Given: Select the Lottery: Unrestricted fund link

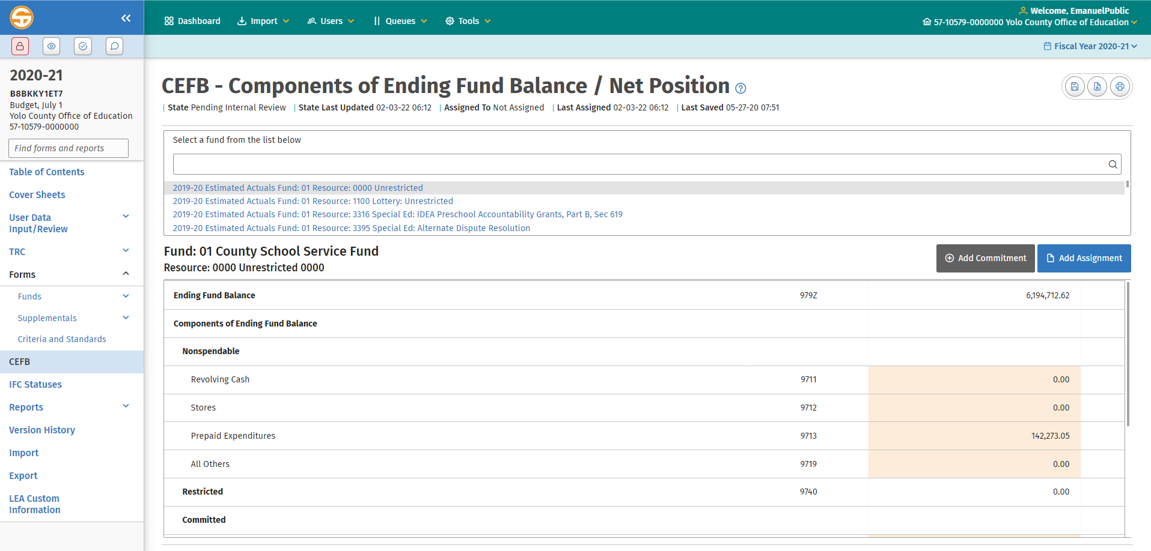Looking at the screenshot, I should coord(313,200).
